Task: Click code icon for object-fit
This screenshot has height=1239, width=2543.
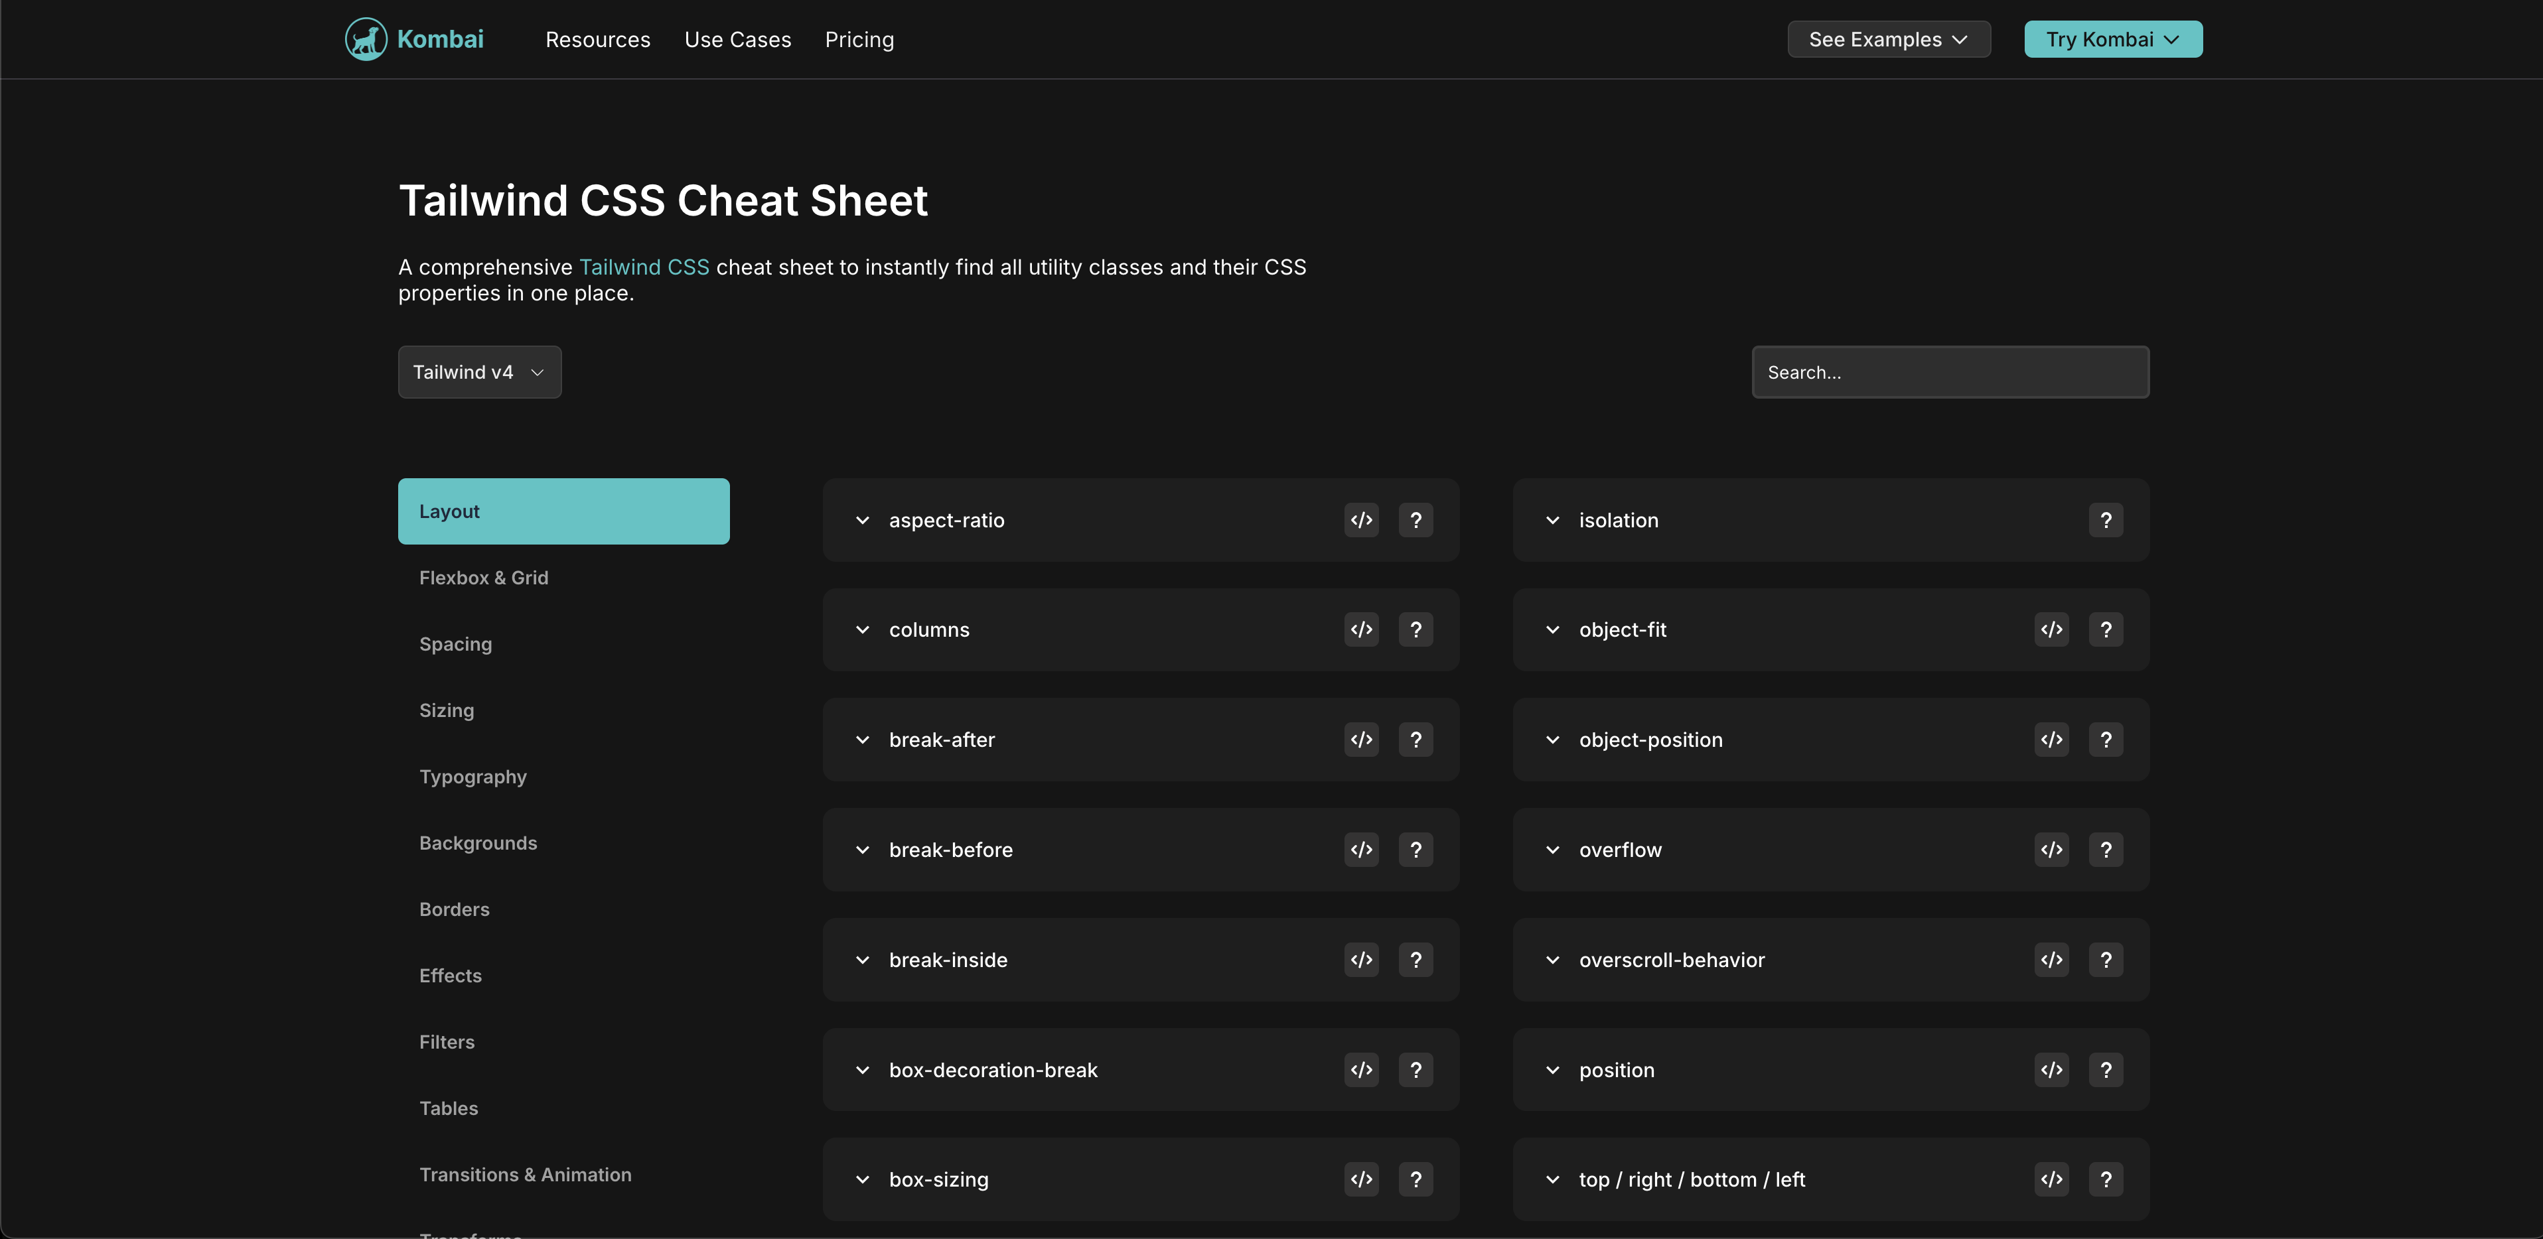Action: coord(2051,629)
